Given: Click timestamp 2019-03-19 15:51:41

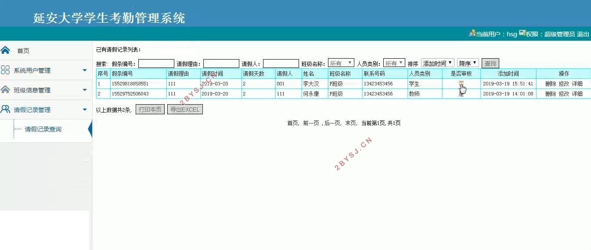Looking at the screenshot, I should click(x=508, y=84).
